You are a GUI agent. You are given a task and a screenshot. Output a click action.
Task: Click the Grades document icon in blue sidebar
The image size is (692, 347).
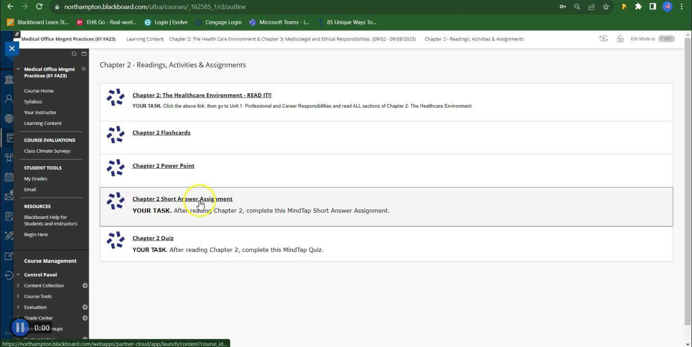click(x=9, y=216)
